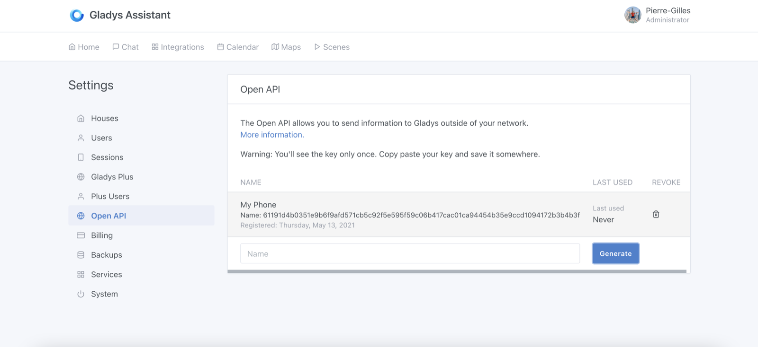Viewport: 758px width, 347px height.
Task: Open System settings page
Action: [x=141, y=294]
